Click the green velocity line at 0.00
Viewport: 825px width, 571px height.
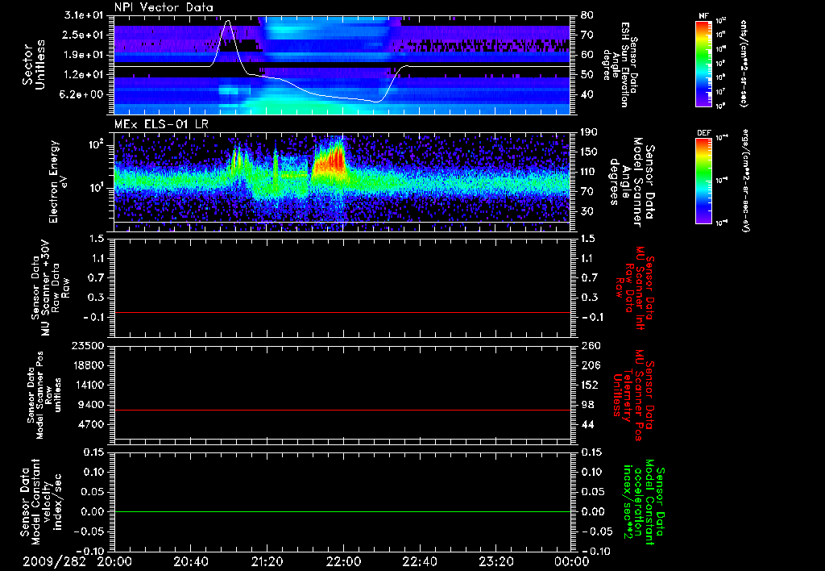342,511
